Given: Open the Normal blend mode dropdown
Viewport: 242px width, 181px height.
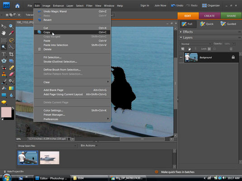Looking at the screenshot, I should (x=196, y=44).
